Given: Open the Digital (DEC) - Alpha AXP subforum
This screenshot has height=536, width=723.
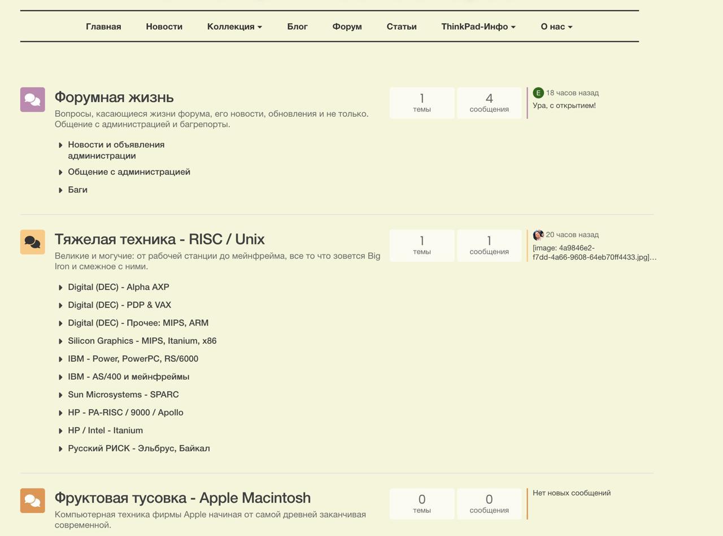Looking at the screenshot, I should point(119,287).
